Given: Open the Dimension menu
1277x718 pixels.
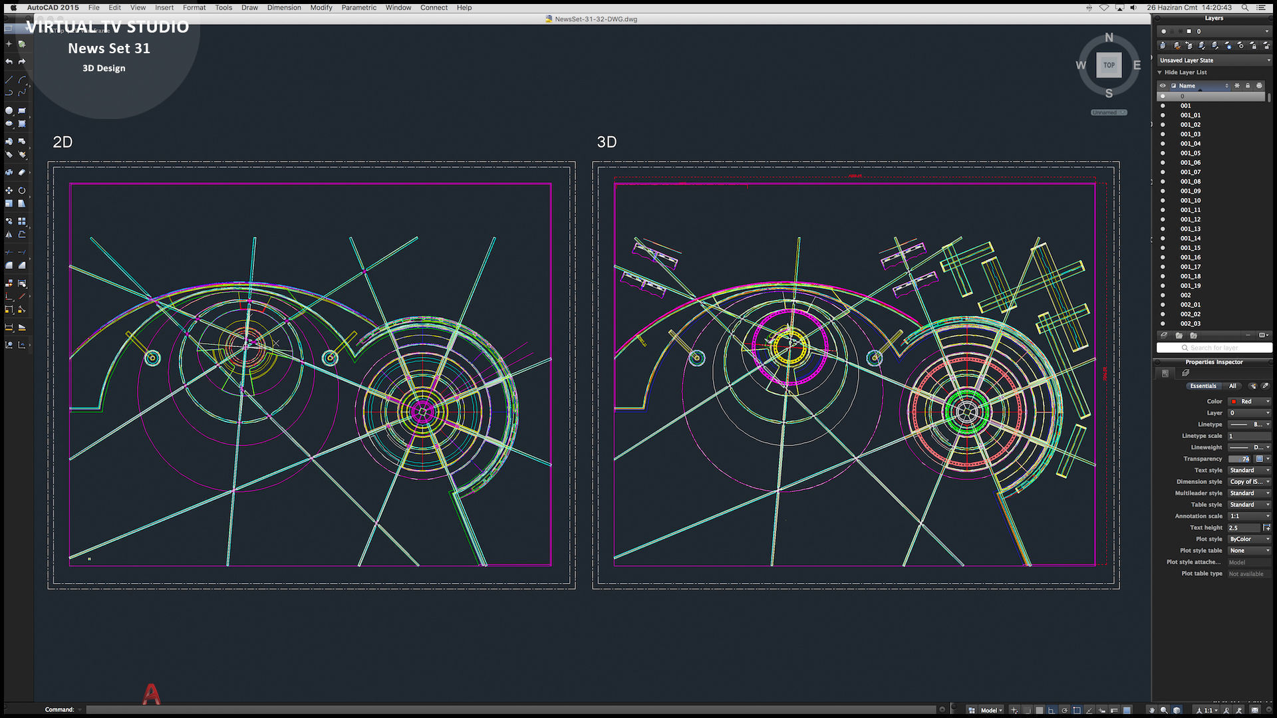Looking at the screenshot, I should pos(284,7).
